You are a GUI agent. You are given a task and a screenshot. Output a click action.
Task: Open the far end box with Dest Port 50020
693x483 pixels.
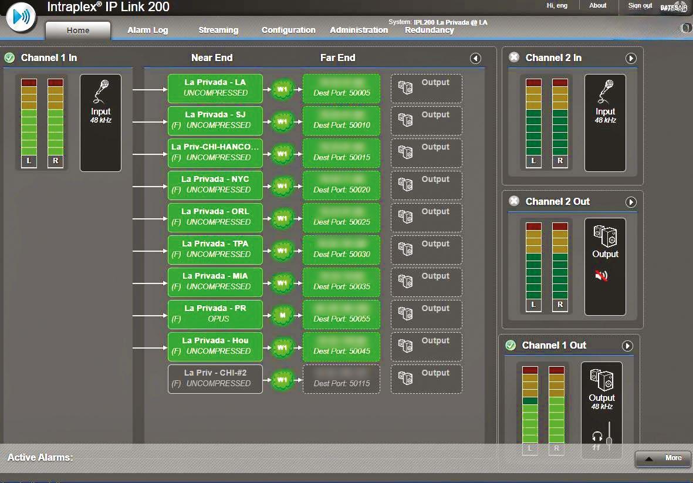click(x=341, y=185)
